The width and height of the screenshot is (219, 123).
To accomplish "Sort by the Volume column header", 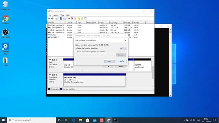I will [56, 23].
